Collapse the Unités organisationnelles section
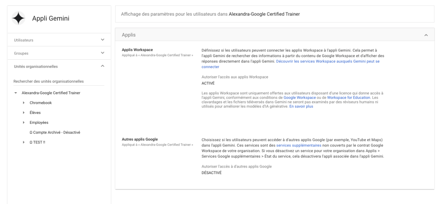 point(102,66)
